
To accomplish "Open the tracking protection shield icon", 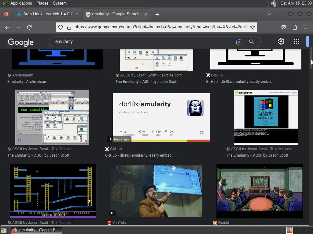I will tap(61, 27).
